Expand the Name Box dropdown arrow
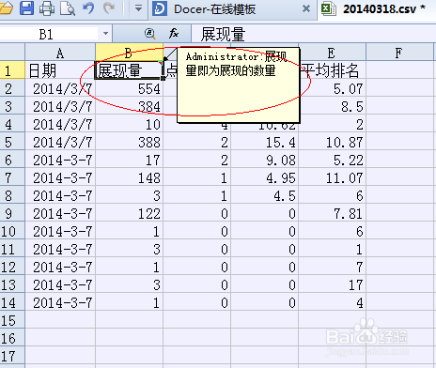 105,34
